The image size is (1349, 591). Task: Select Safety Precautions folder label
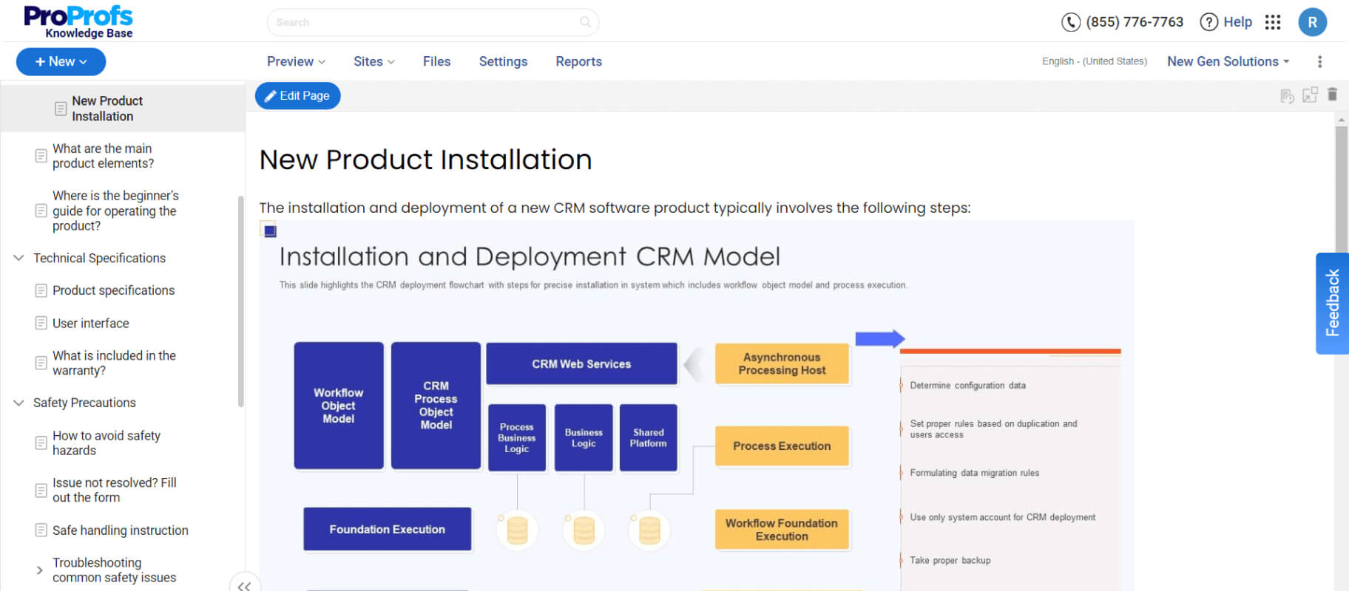[x=84, y=403]
